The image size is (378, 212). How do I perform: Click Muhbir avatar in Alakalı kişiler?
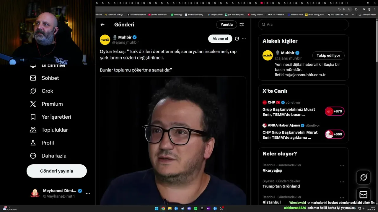268,55
